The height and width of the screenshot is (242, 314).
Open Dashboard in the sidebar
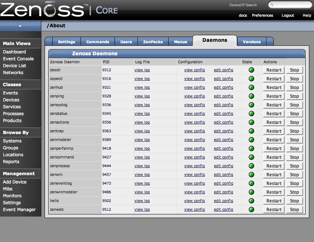(x=15, y=52)
